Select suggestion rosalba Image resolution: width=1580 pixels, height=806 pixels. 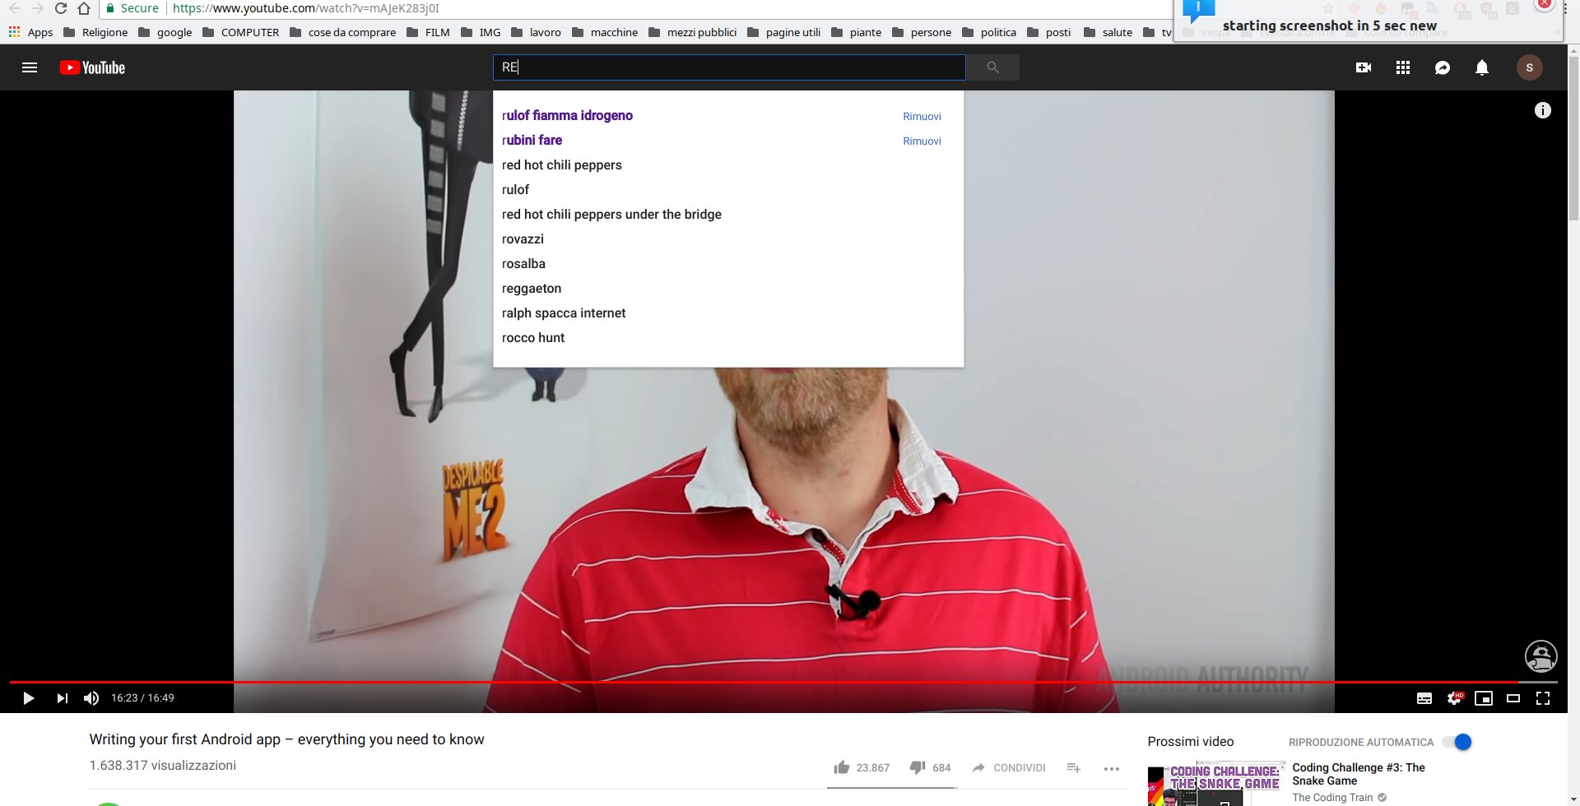[523, 264]
